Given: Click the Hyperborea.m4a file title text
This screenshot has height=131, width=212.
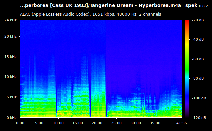Looking at the screenshot, I should coord(100,6).
